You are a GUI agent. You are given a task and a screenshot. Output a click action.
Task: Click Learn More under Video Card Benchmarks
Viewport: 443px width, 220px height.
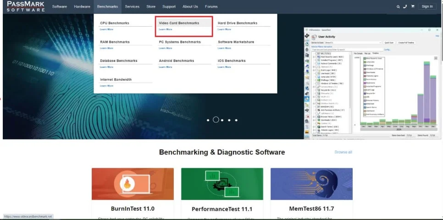click(165, 29)
